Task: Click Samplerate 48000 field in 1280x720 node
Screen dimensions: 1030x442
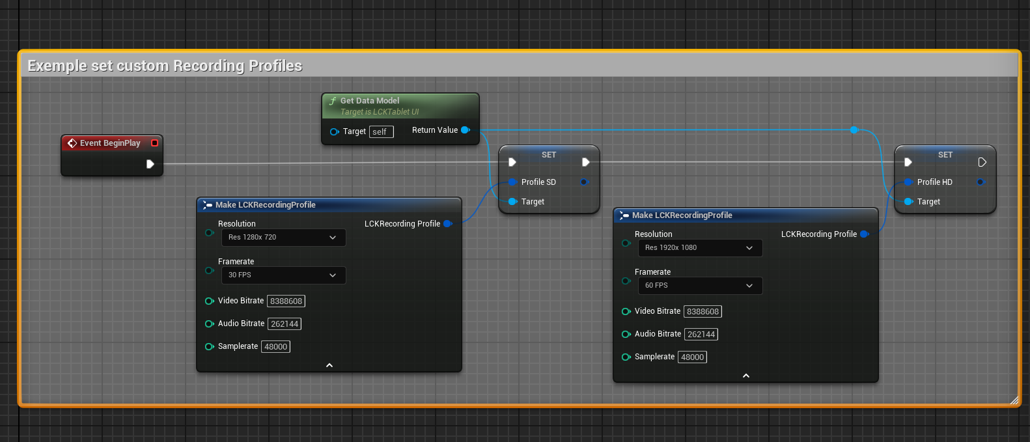Action: click(276, 347)
